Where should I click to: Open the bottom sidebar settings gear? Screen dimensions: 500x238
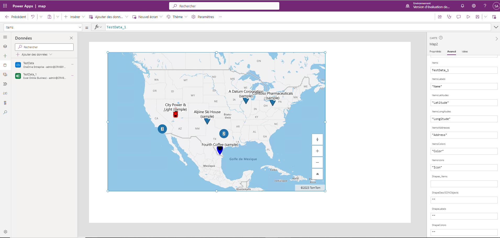pos(5,232)
